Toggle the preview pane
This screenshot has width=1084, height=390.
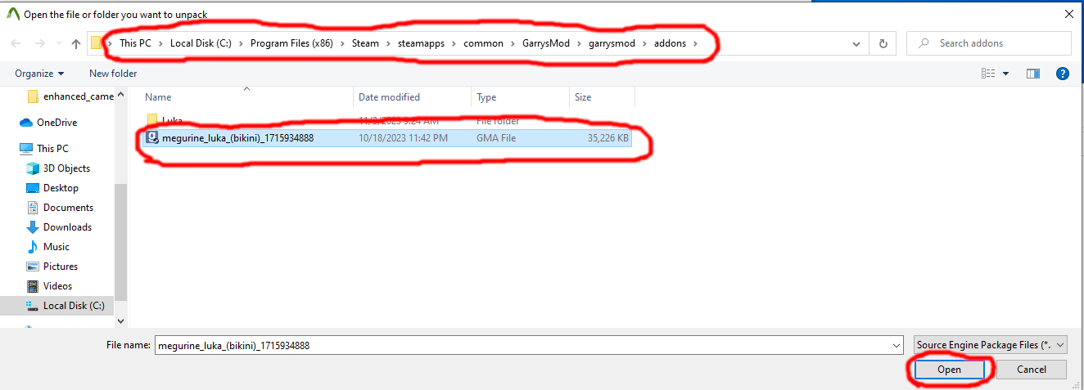pos(1033,74)
